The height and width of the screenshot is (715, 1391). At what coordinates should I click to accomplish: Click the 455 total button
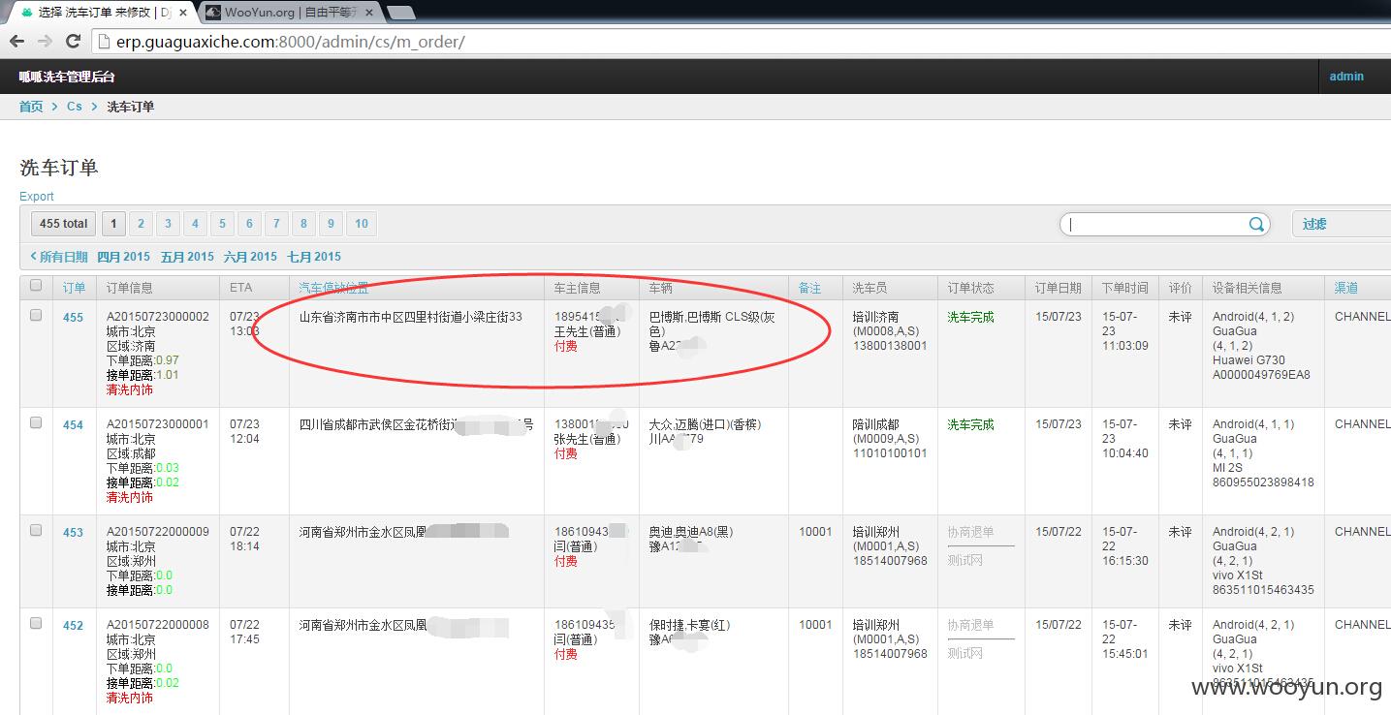pos(64,224)
